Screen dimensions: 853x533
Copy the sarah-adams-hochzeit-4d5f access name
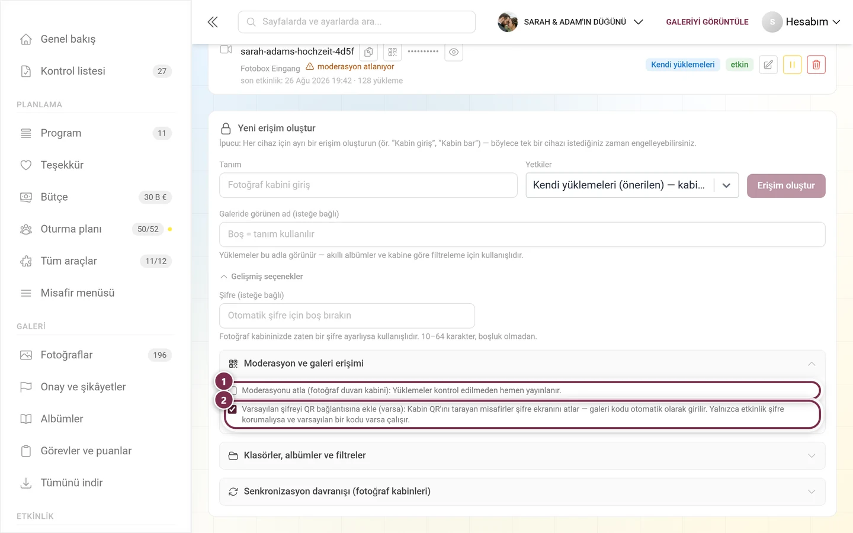[x=368, y=52]
